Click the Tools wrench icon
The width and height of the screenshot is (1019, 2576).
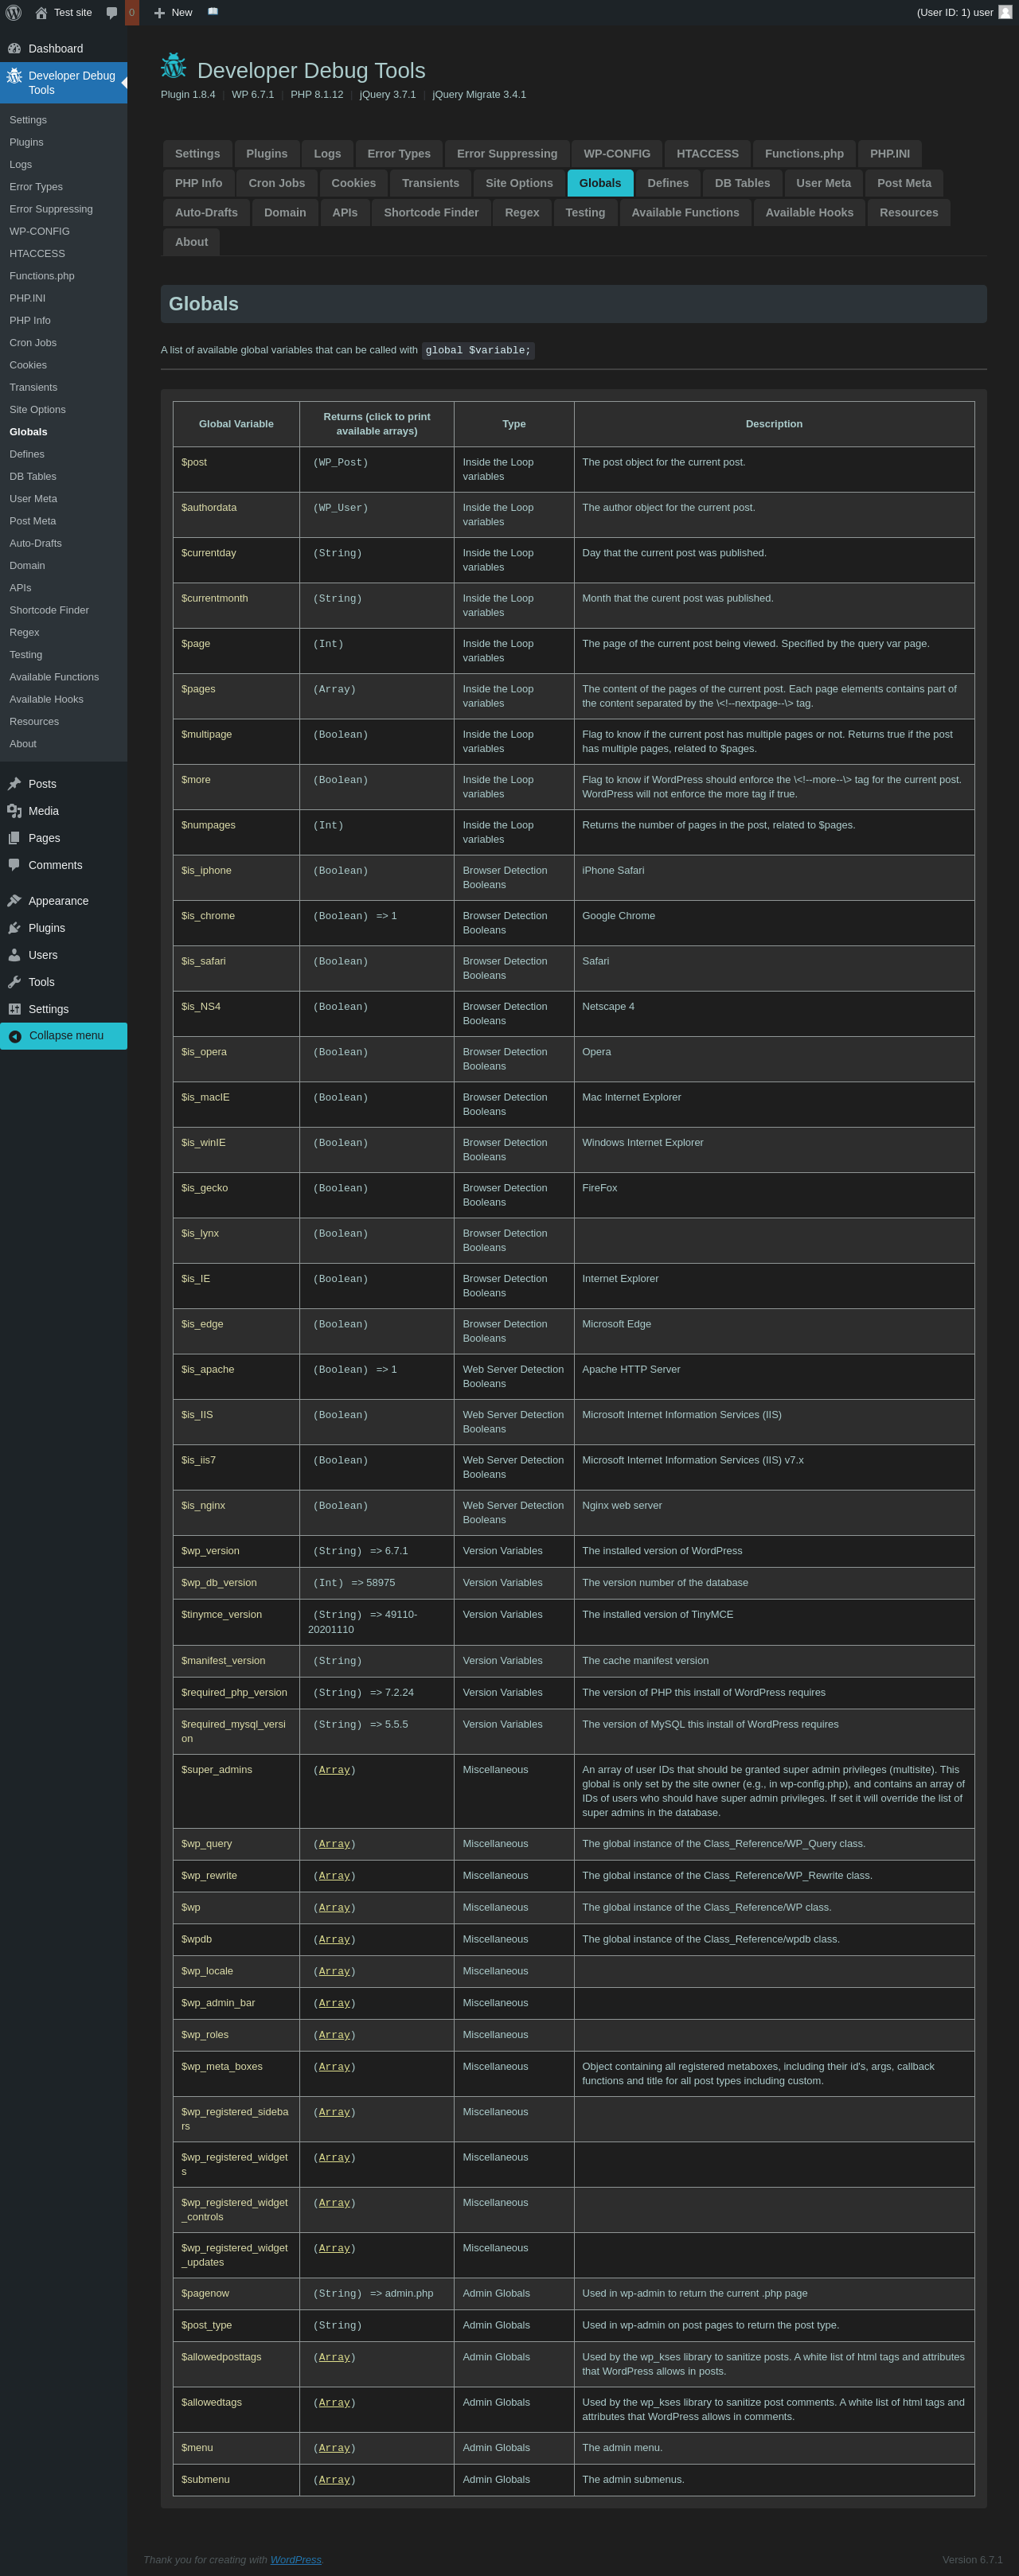[14, 982]
